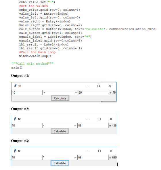Click the 'cmbo_value.set("+")' code line
Viewport: 161px width, 170px height.
tap(37, 2)
